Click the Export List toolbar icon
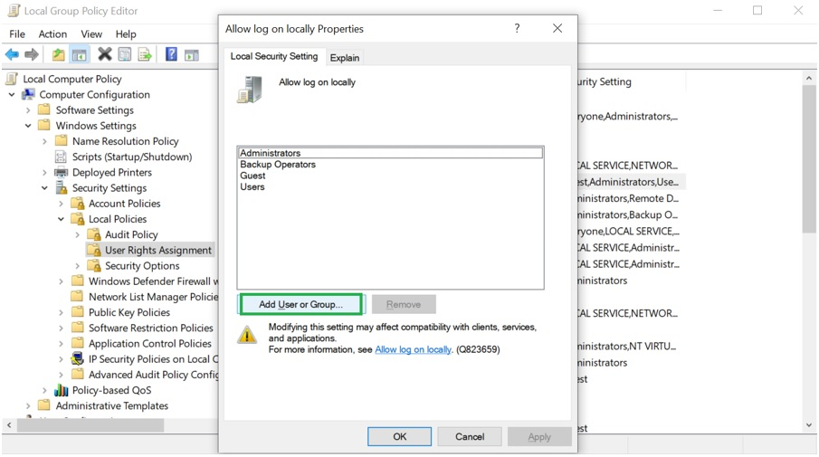This screenshot has width=819, height=457. (144, 55)
